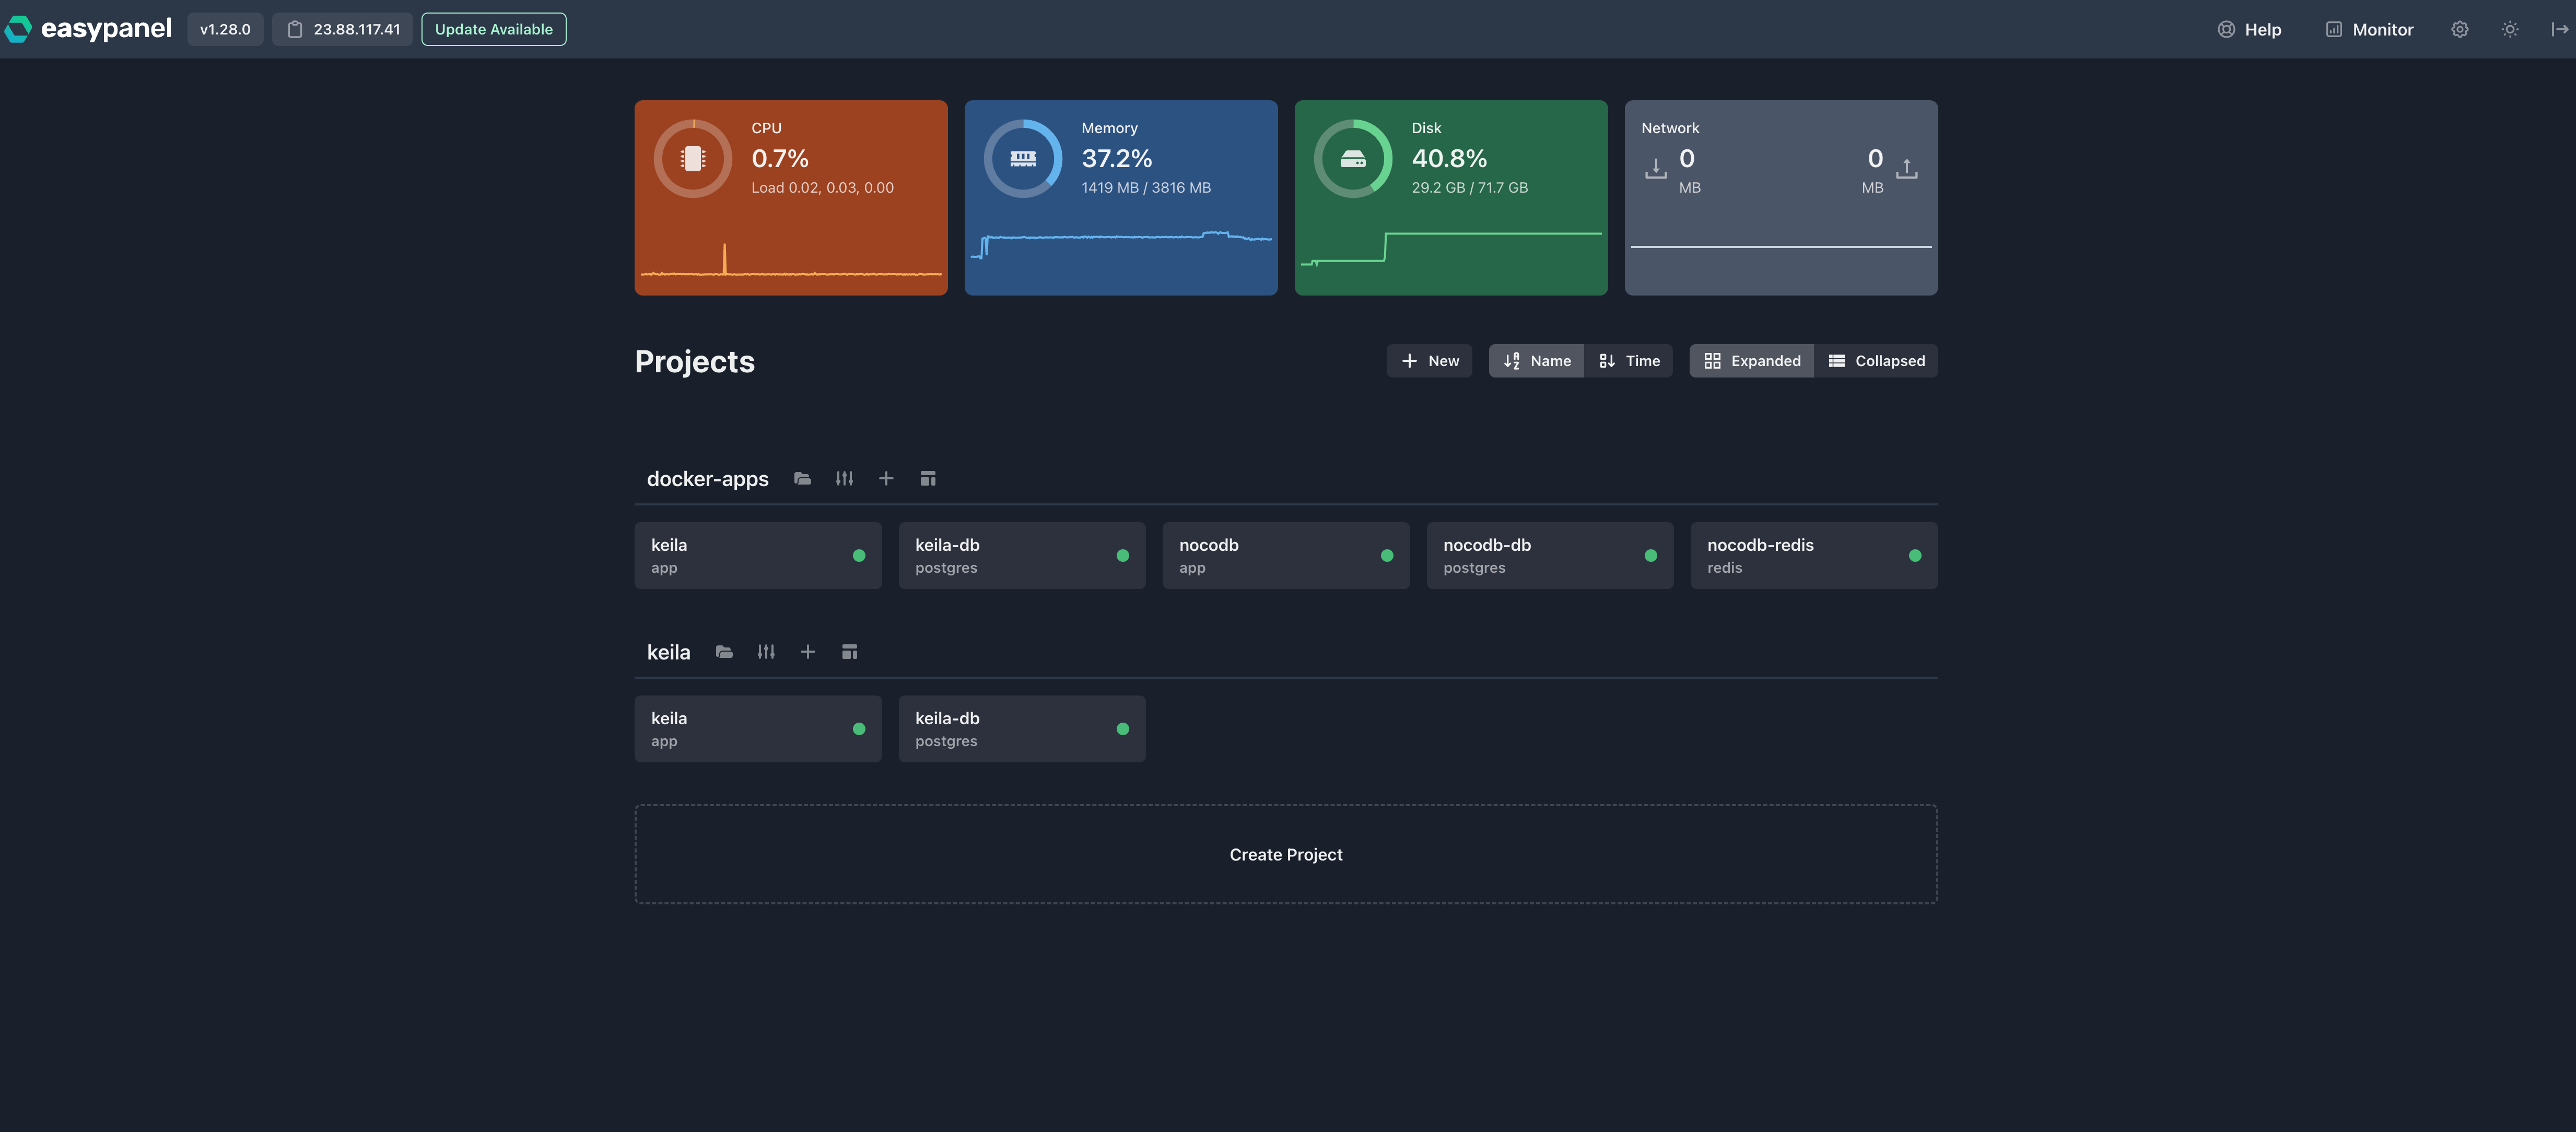Click the sliders icon beside docker-apps
Image resolution: width=2576 pixels, height=1132 pixels.
tap(844, 478)
